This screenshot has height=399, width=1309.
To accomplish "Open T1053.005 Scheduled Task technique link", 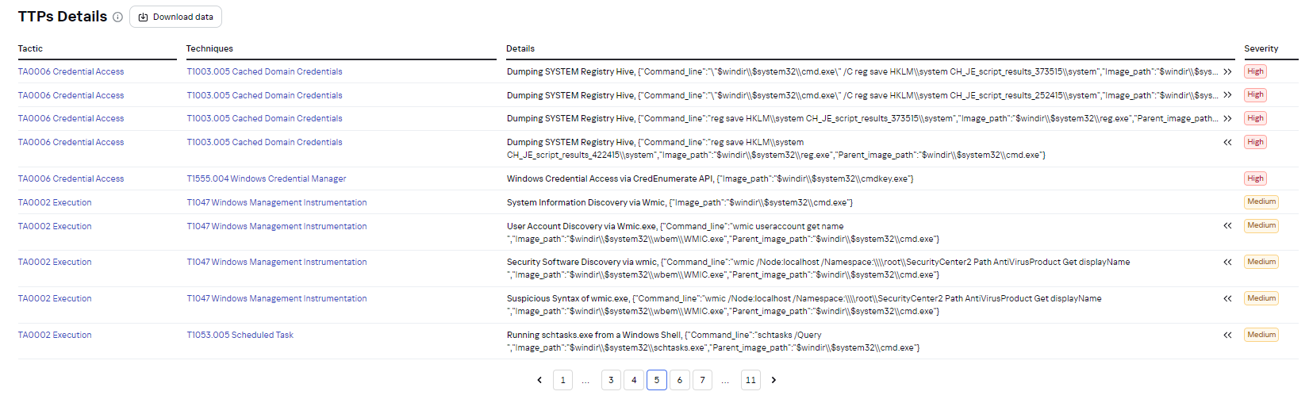I will [240, 335].
